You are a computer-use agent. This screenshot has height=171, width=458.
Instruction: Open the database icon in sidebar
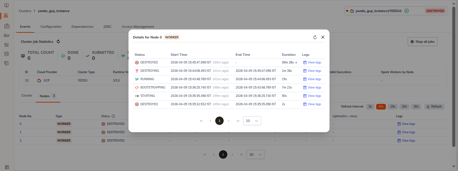click(6, 54)
